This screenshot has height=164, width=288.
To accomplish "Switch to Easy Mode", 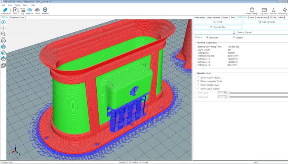I will (x=264, y=10).
